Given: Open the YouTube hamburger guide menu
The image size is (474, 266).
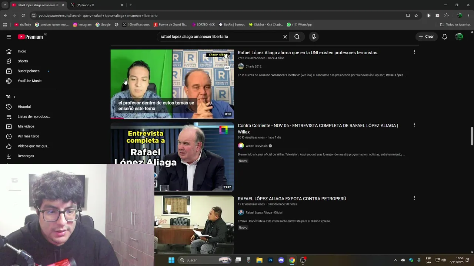Looking at the screenshot, I should pos(9,37).
